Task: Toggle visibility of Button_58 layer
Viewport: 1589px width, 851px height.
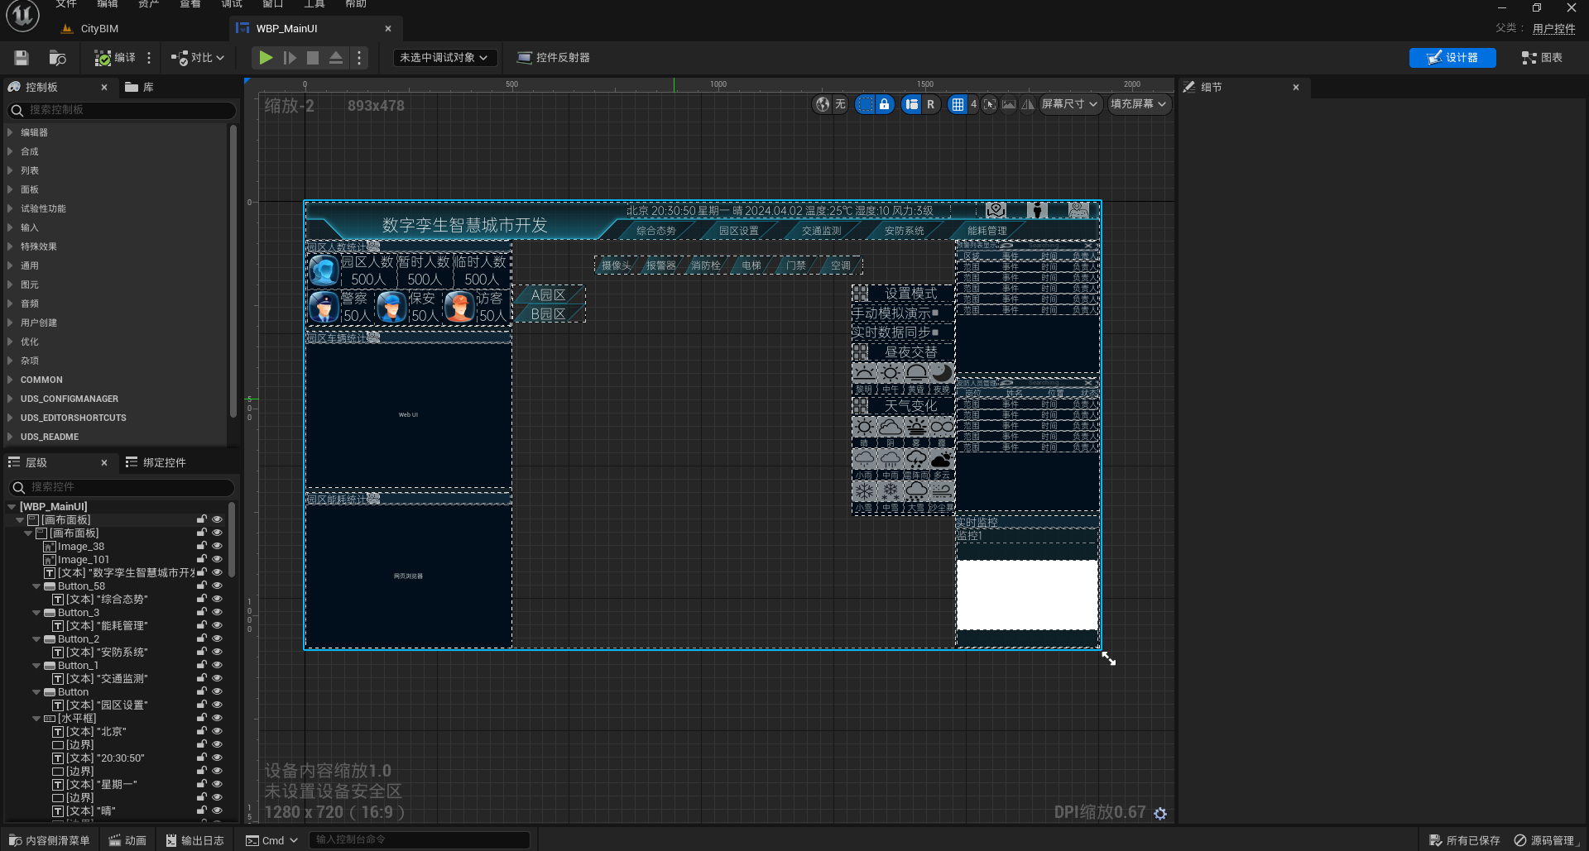Action: click(x=218, y=586)
